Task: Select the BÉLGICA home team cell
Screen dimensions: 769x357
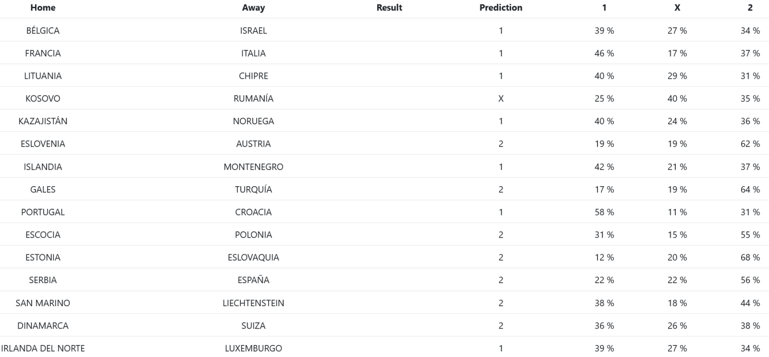Action: [43, 31]
